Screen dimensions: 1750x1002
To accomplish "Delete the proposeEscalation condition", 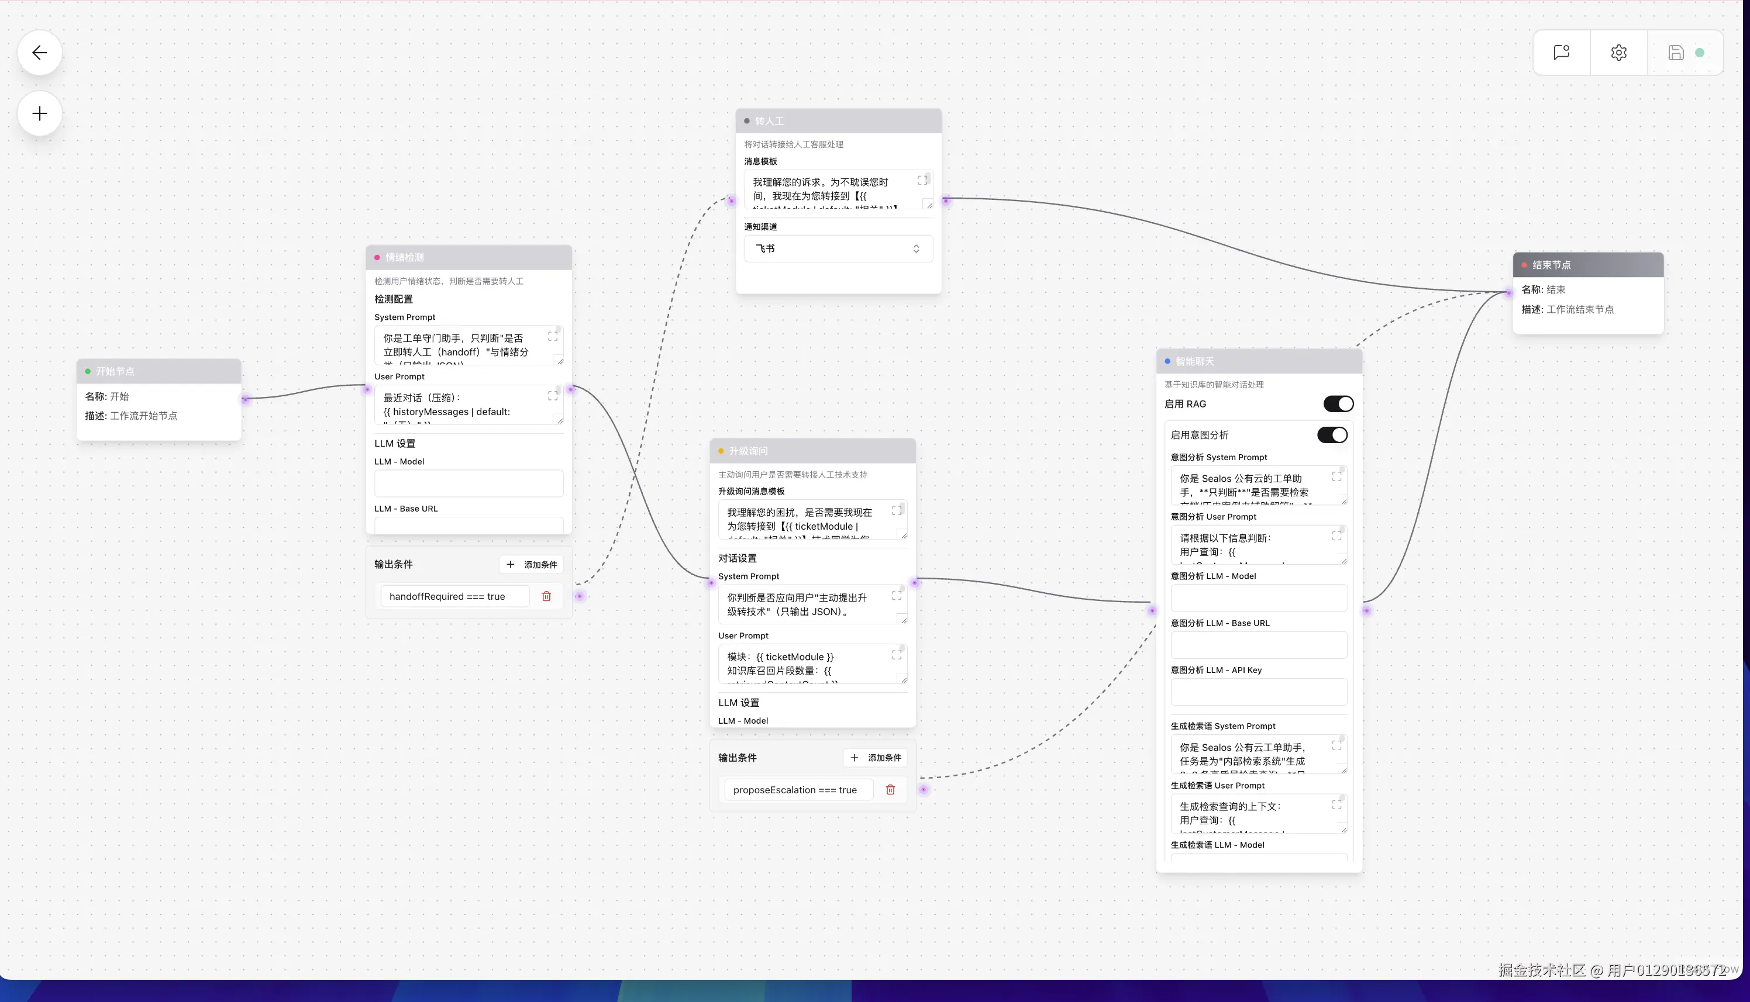I will tap(890, 790).
